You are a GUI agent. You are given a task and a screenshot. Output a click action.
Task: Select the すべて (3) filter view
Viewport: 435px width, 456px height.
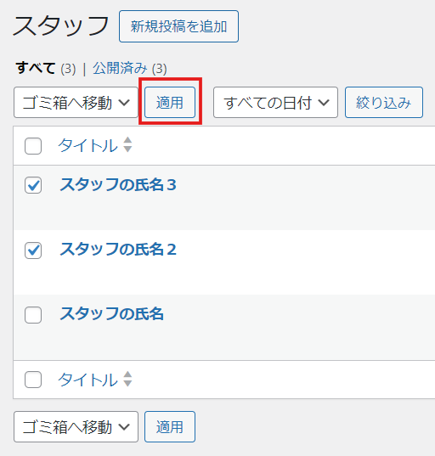point(46,68)
